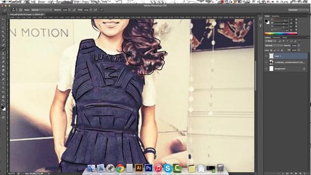Select the Brush tool in the tools panel
Viewport: 311px width, 175px height.
tap(3, 49)
